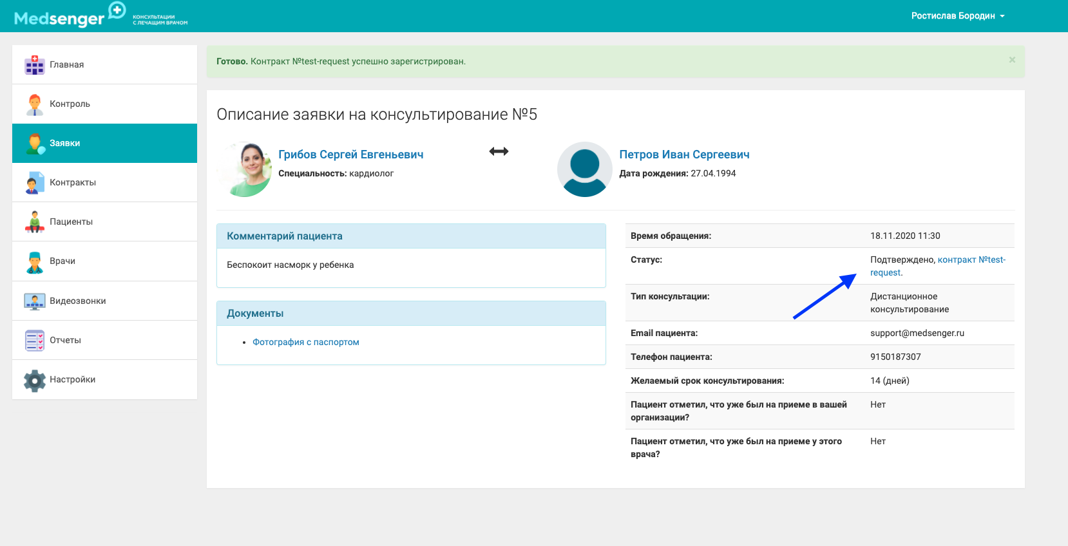Click the Пациенты patient icon

pyautogui.click(x=35, y=222)
